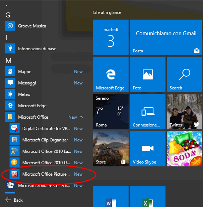
Task: Open Groove Musica app icon
Action: pos(10,26)
